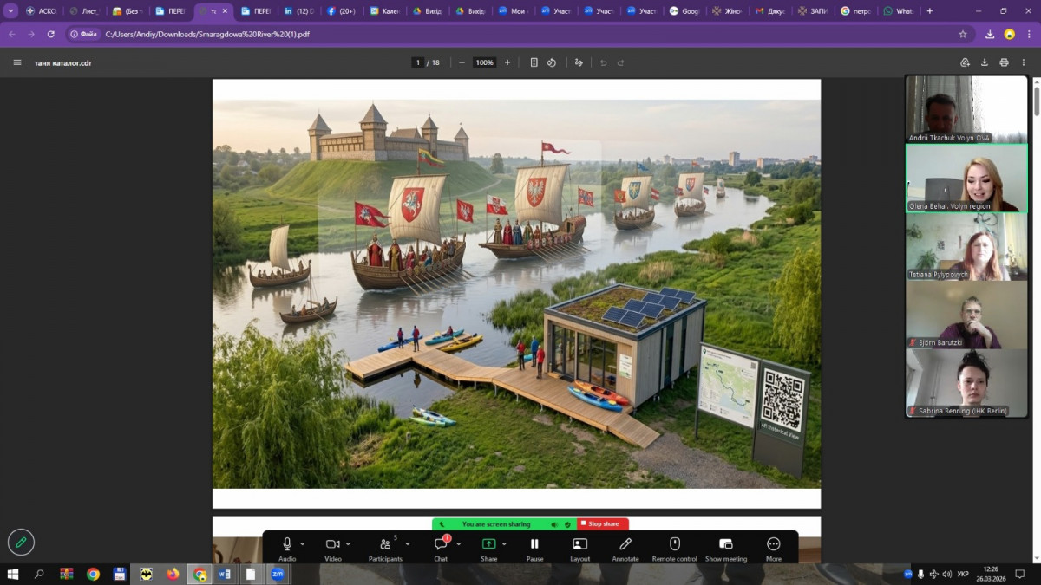Expand the Video options chevron

pos(348,544)
